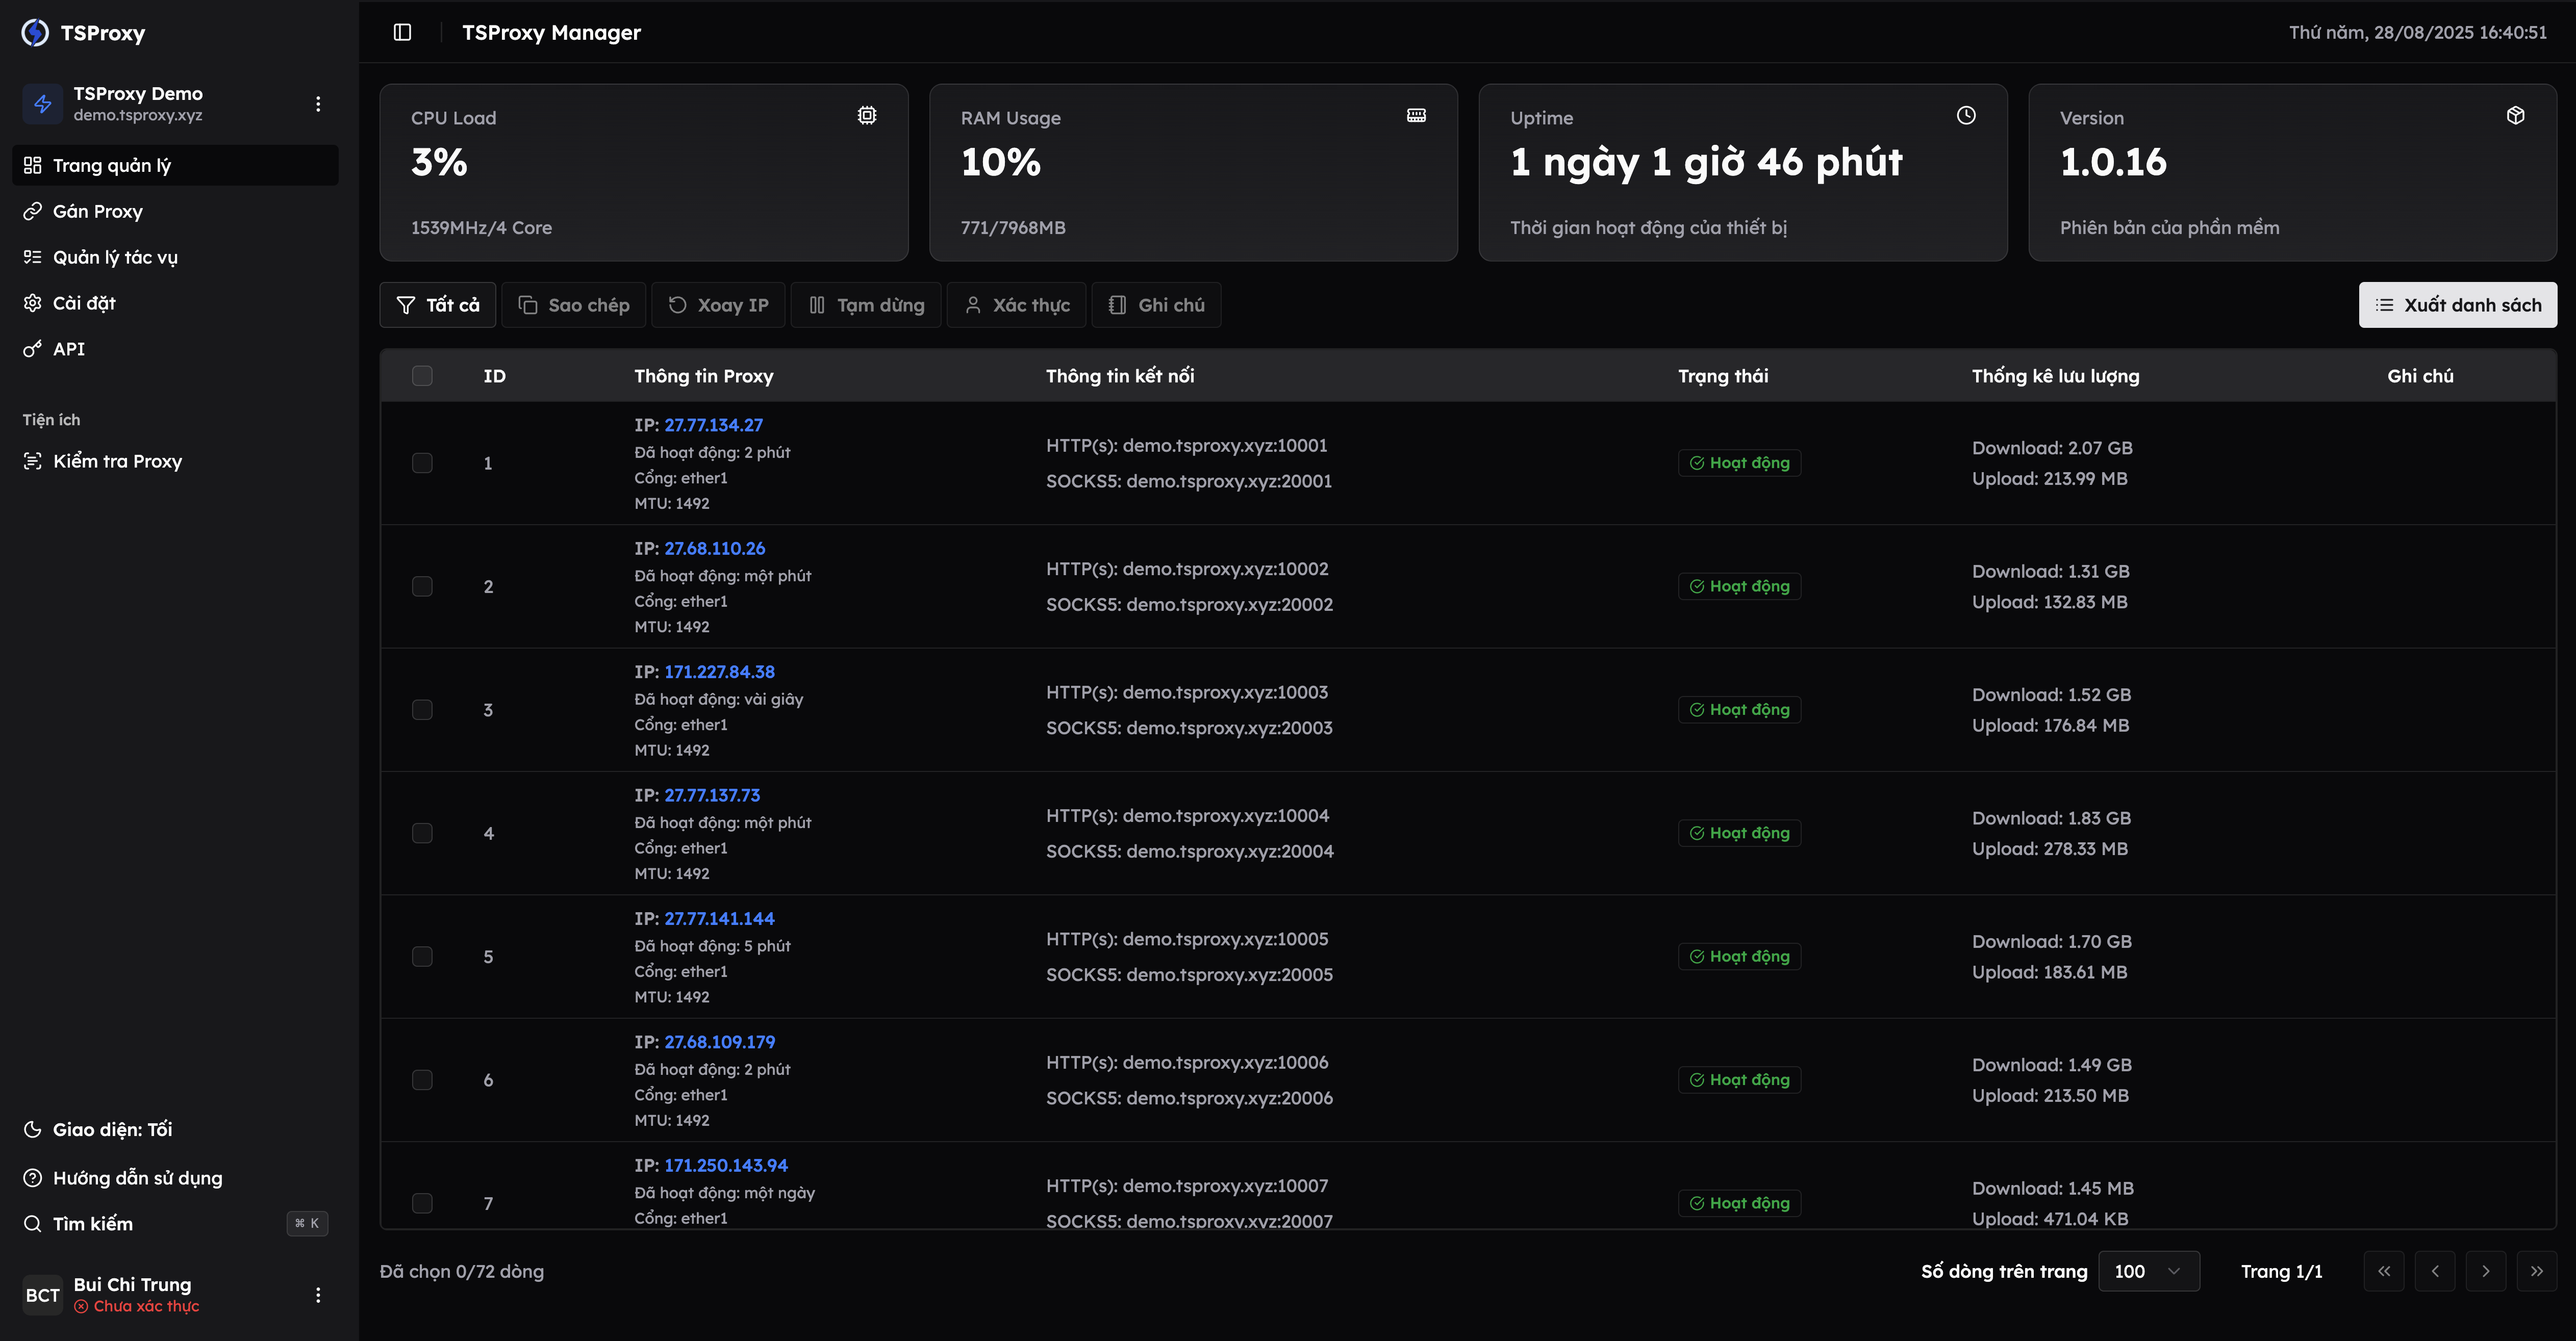Go to next page chevron
Viewport: 2576px width, 1341px height.
2485,1271
